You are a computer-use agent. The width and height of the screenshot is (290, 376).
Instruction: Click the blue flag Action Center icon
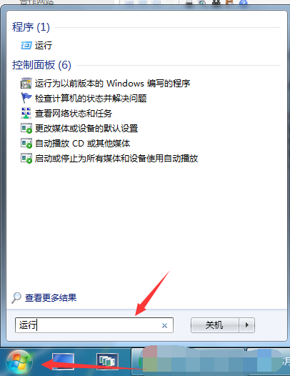coord(26,98)
